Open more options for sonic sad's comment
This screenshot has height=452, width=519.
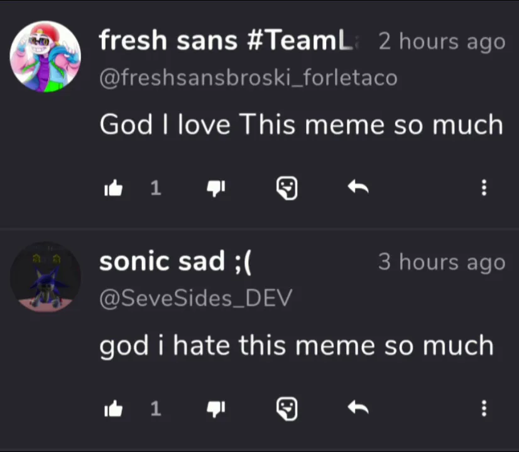pyautogui.click(x=484, y=409)
